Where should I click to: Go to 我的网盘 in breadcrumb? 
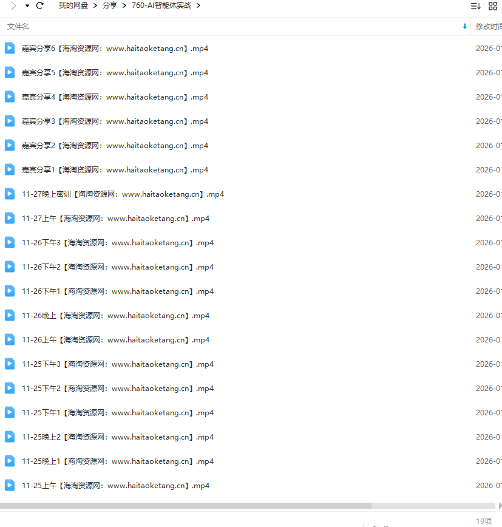[73, 5]
